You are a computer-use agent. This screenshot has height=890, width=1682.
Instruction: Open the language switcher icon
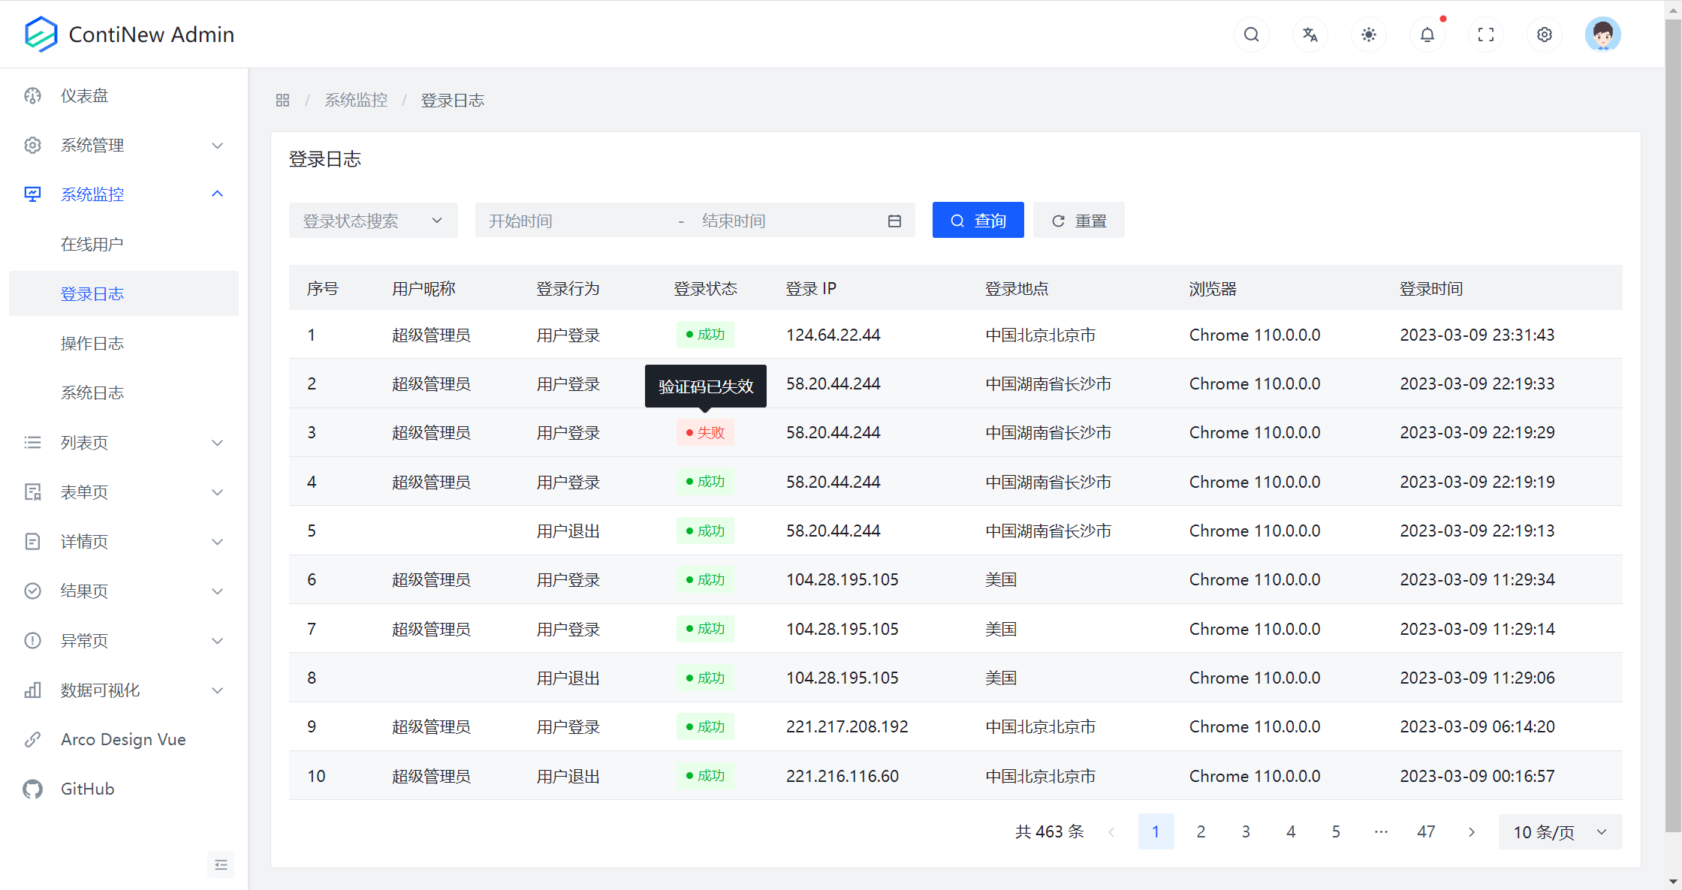pyautogui.click(x=1310, y=35)
